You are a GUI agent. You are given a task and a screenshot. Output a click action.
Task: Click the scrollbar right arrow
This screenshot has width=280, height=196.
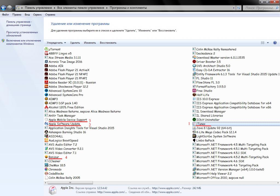(x=278, y=183)
